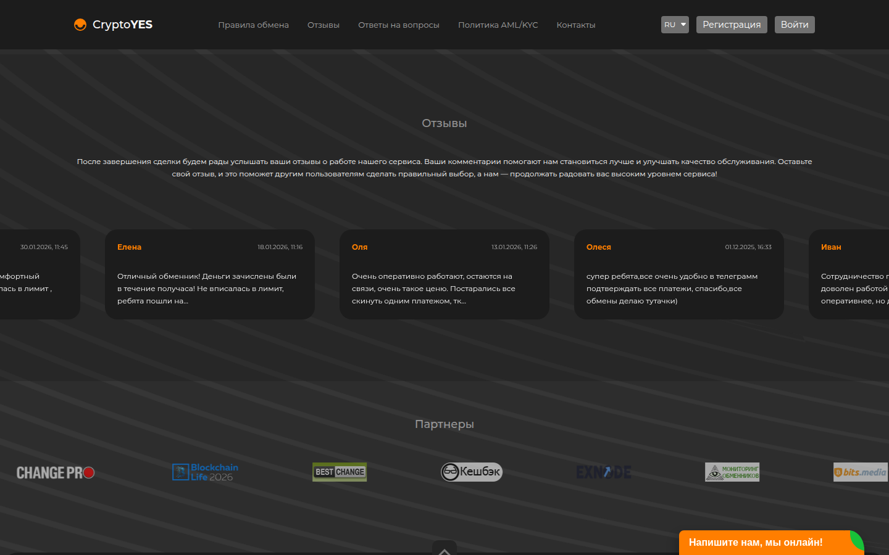
Task: Click the CryptoYES brand name link
Action: (x=122, y=25)
